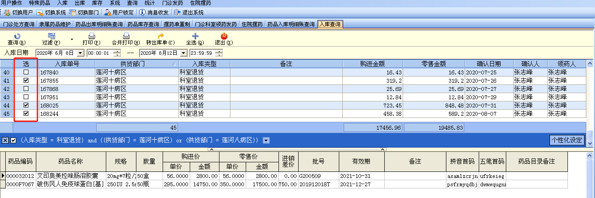
Task: Click the red 退出(X) power icon
Action: 224,36
